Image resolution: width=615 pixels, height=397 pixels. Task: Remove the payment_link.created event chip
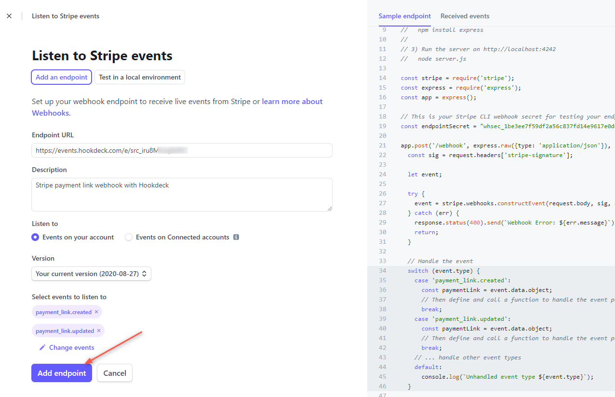pyautogui.click(x=96, y=312)
